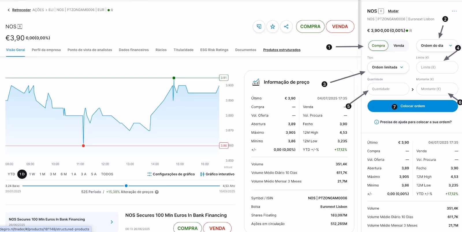The height and width of the screenshot is (232, 462).
Task: Click the share icon button
Action: click(x=286, y=27)
